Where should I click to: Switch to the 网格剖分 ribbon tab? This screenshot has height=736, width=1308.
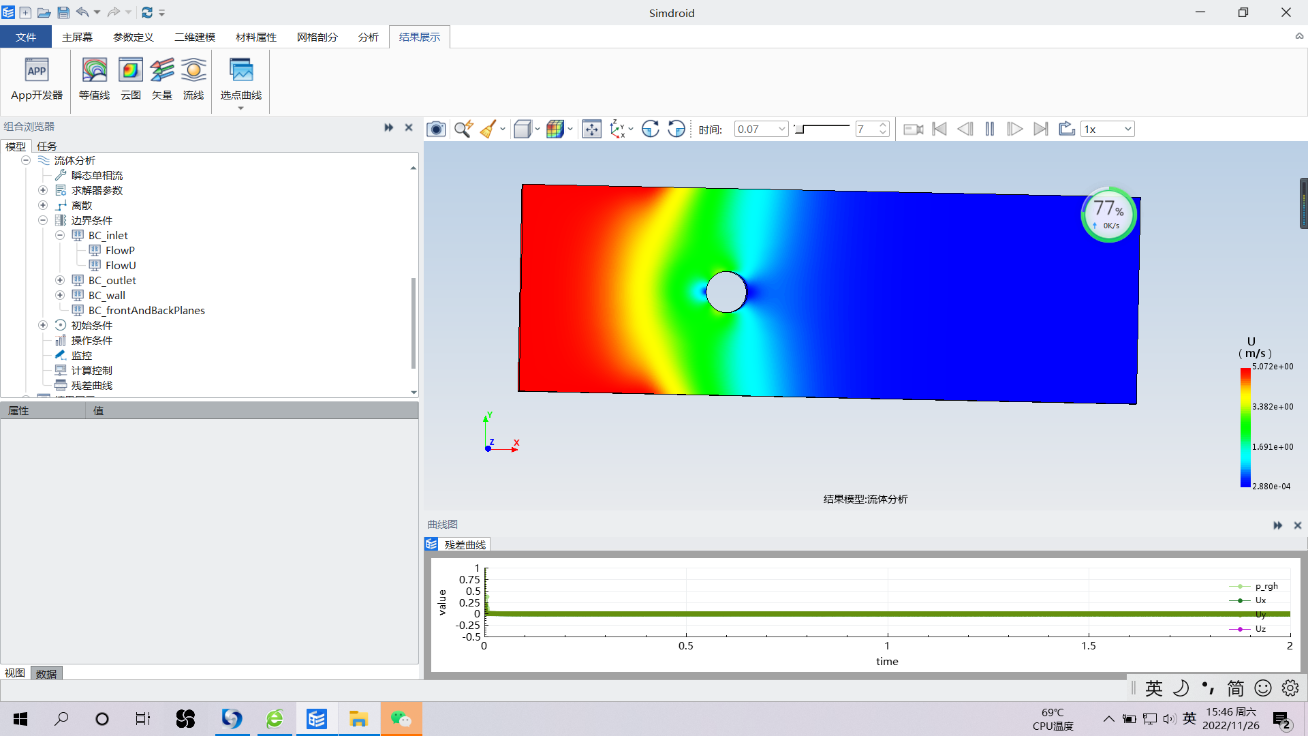coord(317,37)
